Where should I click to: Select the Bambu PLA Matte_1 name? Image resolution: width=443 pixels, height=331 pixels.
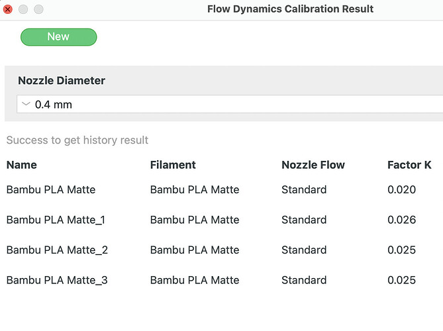[56, 220]
